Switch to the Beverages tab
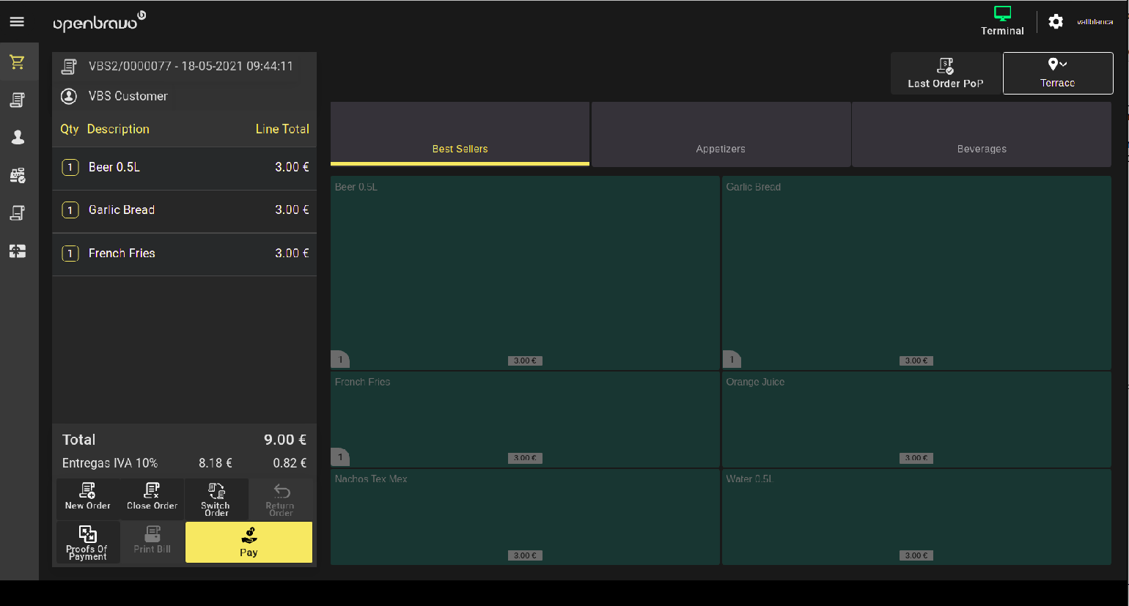 point(981,135)
